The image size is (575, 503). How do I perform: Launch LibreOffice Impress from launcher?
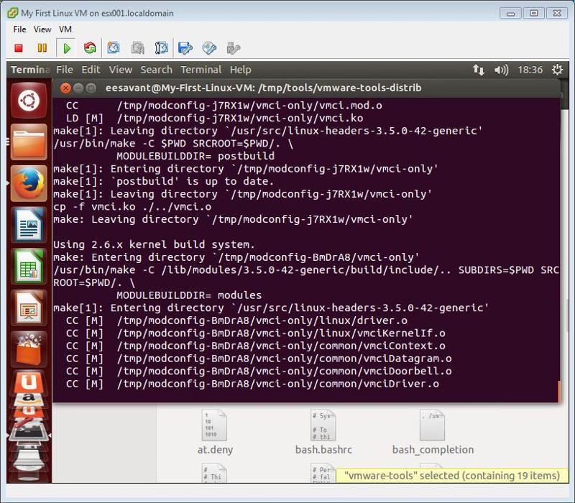[29, 308]
